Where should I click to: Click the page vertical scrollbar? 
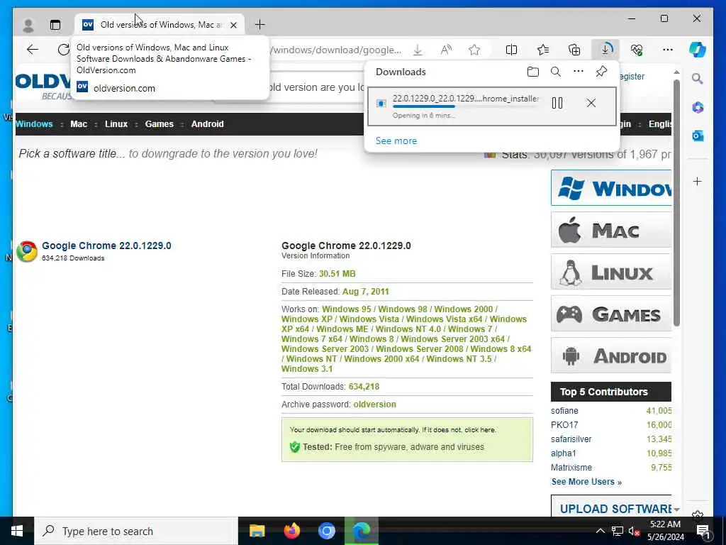pos(676,202)
